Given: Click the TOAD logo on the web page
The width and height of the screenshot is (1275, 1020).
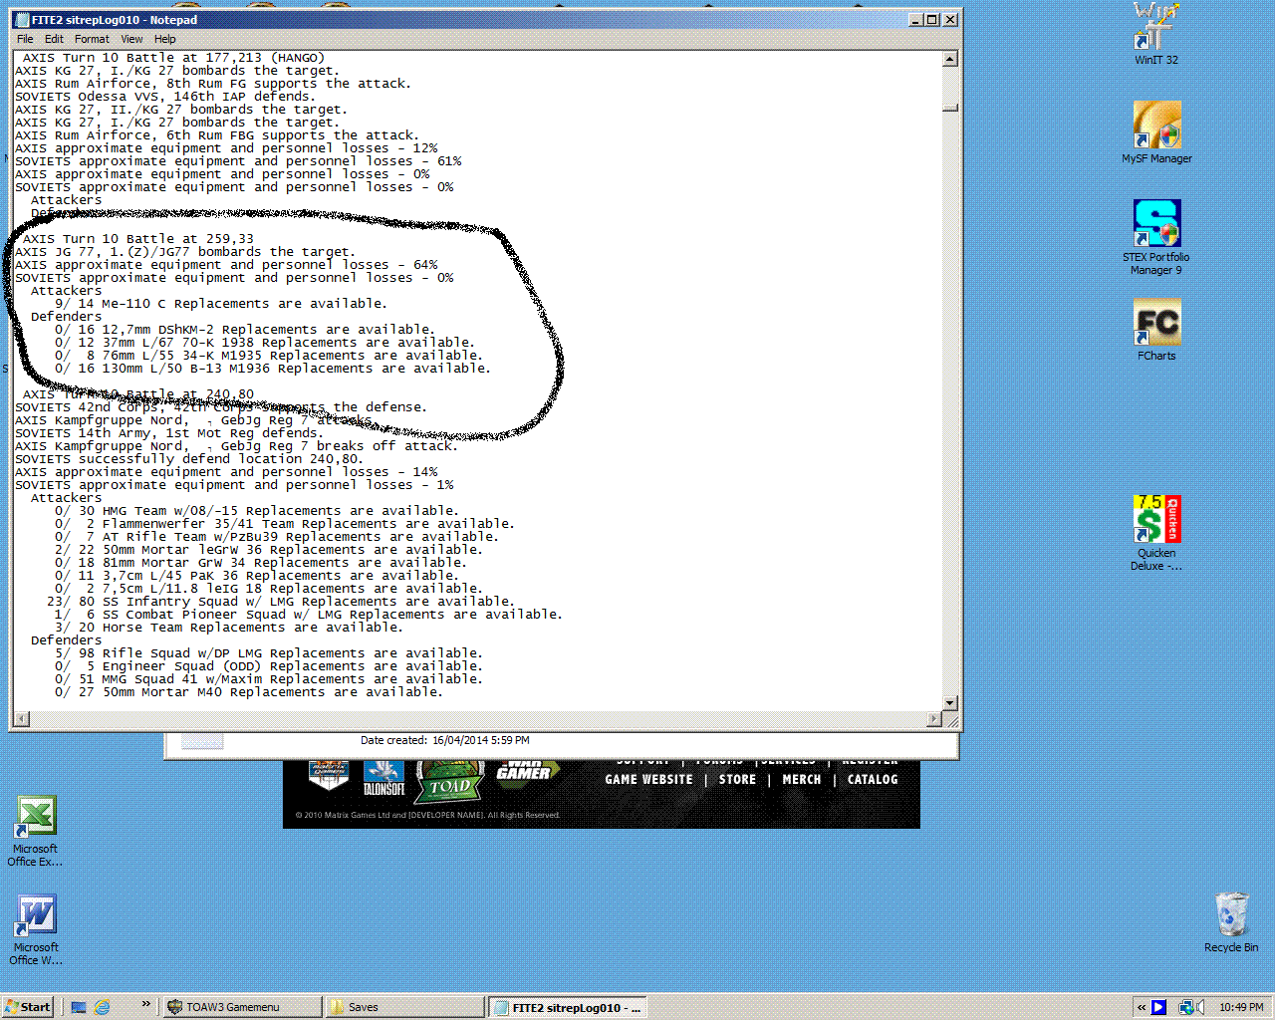Looking at the screenshot, I should click(x=449, y=781).
